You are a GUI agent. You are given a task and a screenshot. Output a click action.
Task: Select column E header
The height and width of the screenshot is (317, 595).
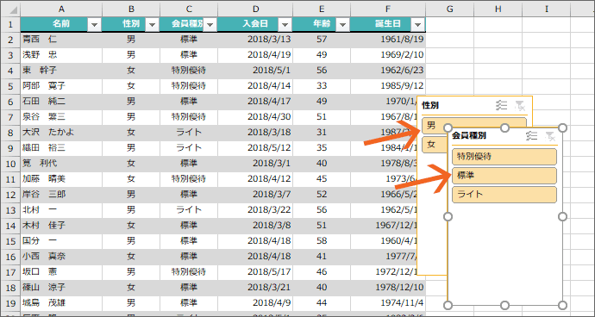click(322, 9)
